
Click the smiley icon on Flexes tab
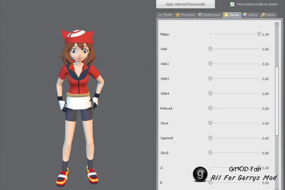tap(226, 15)
